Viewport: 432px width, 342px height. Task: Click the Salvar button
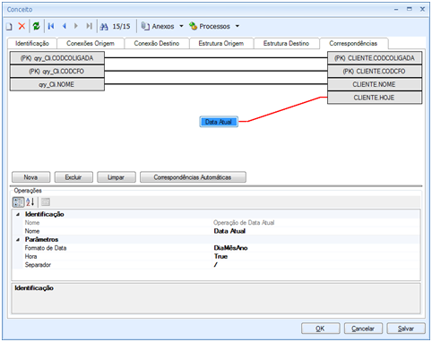pos(406,329)
